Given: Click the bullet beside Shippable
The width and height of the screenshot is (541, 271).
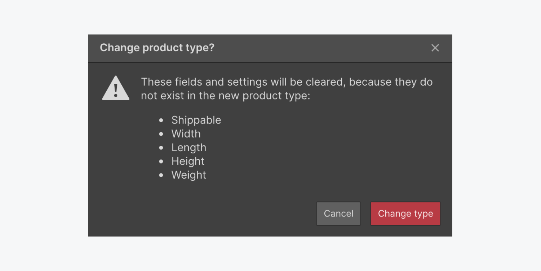Looking at the screenshot, I should click(x=161, y=120).
